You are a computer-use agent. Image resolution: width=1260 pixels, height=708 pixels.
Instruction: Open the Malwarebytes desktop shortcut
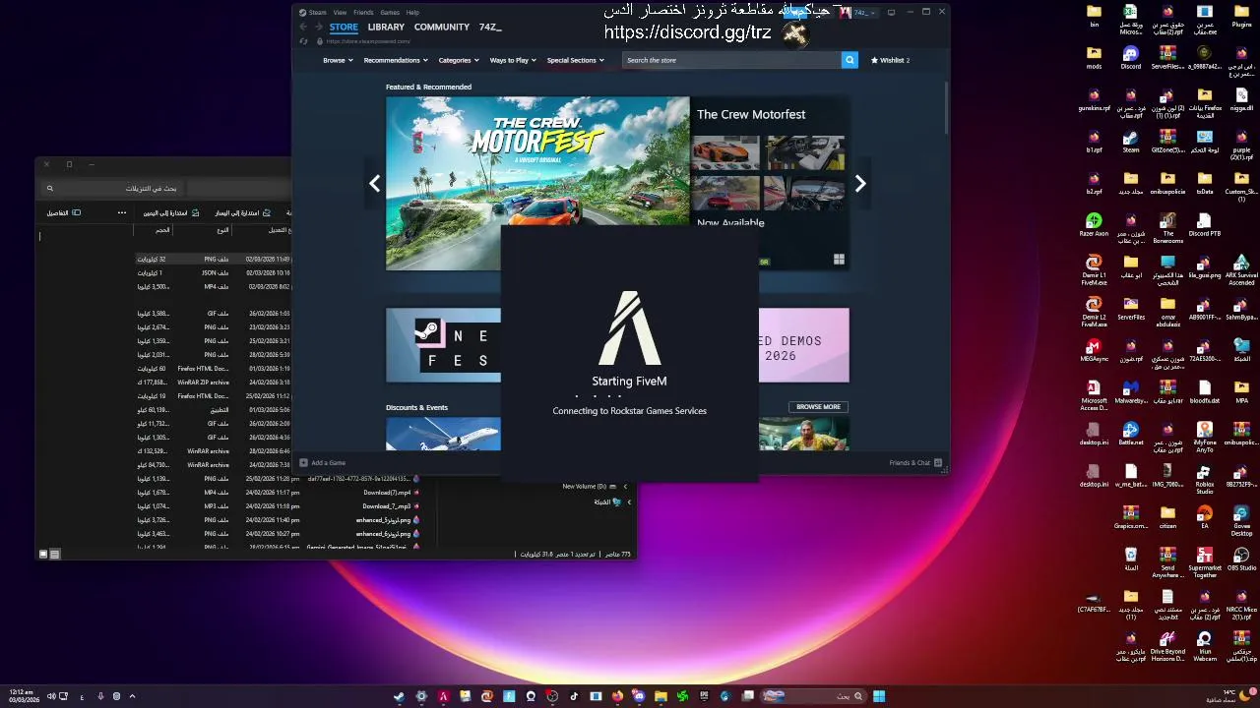coord(1130,392)
